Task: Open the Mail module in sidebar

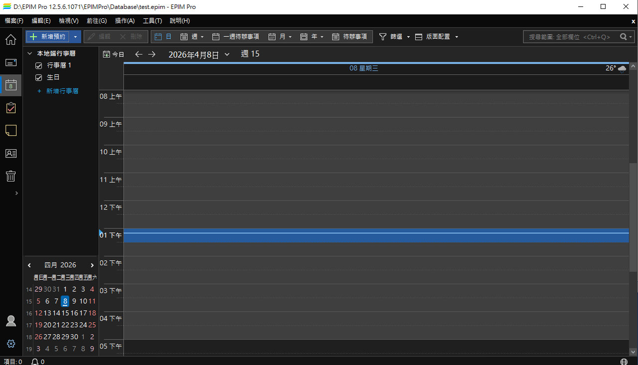Action: [x=11, y=63]
